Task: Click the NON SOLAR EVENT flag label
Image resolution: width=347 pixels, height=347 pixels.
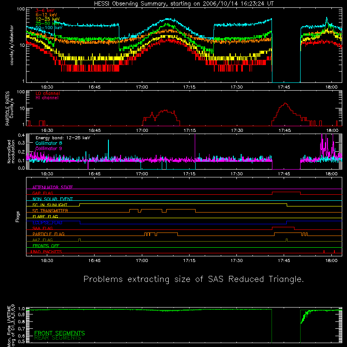Action: coord(52,199)
